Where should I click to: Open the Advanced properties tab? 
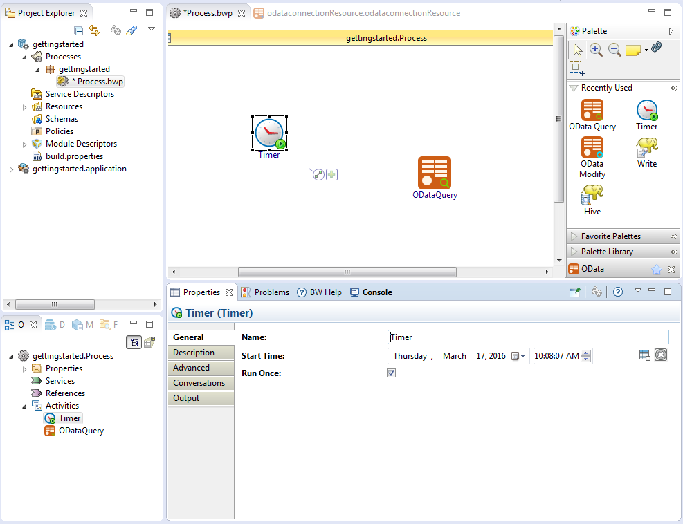point(192,368)
